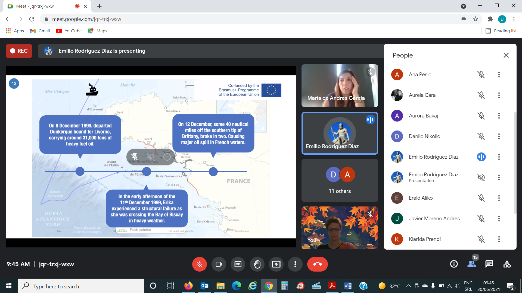Viewport: 522px width, 293px height.
Task: Open Firefox from the Windows taskbar
Action: [188, 286]
